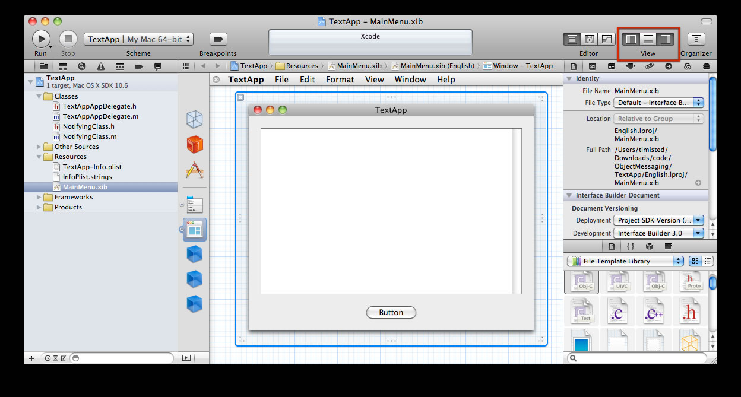Collapse the Classes folder
Screen dimensions: 741x397
(40, 96)
